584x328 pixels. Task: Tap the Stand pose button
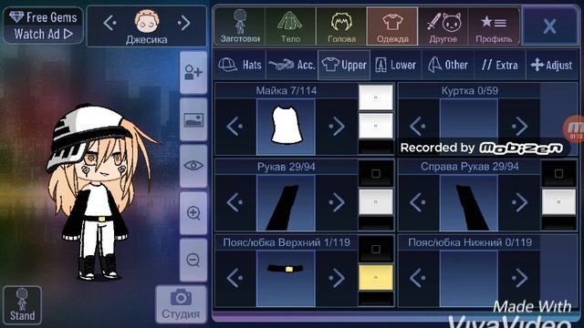[22, 305]
